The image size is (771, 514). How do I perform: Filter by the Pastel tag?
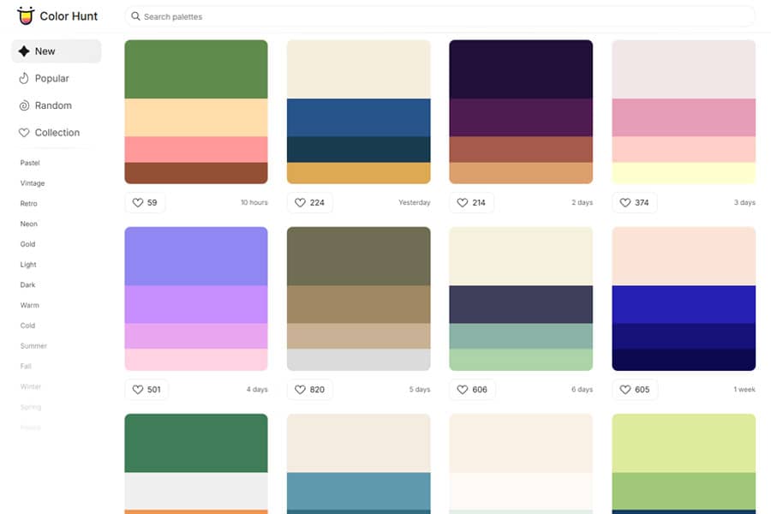coord(30,163)
